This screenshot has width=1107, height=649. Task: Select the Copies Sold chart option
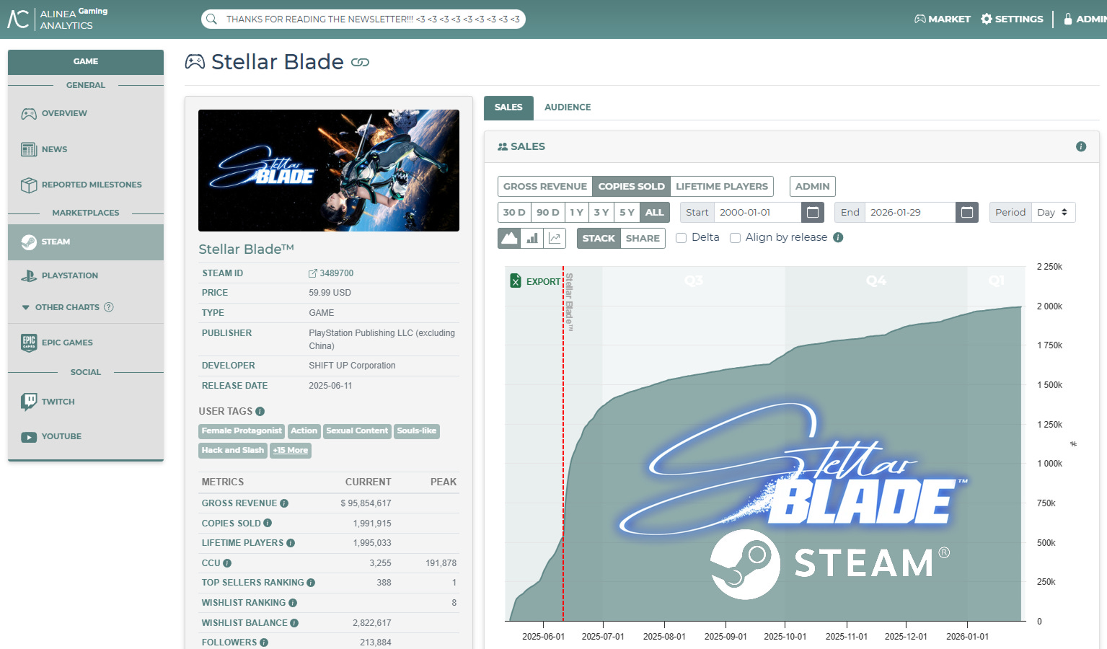tap(631, 187)
